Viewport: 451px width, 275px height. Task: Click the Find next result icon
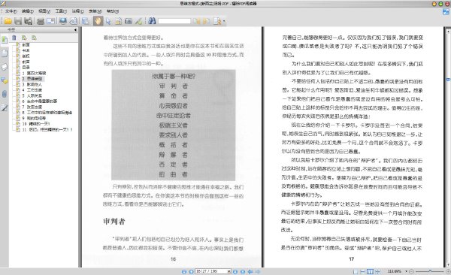(x=206, y=21)
